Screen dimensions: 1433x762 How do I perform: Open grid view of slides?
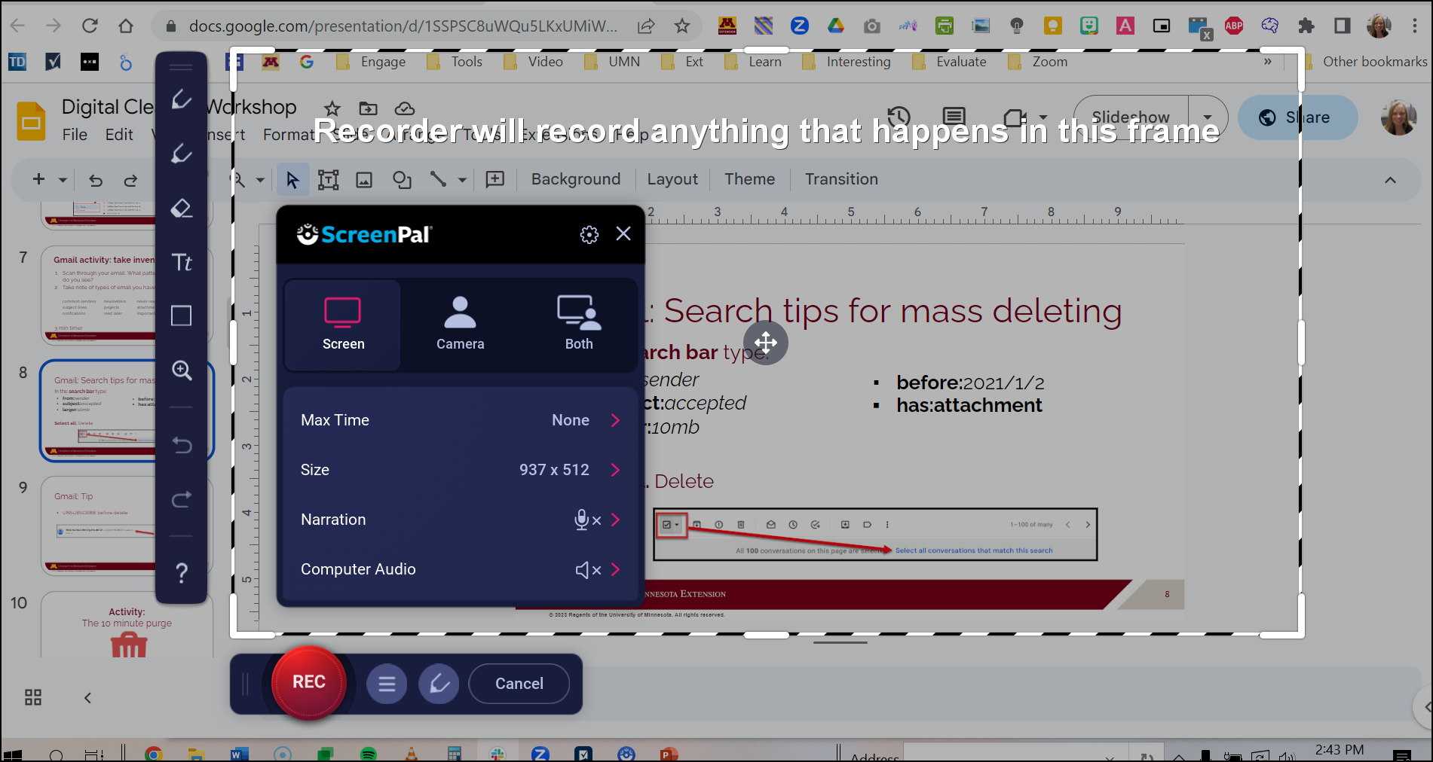tap(33, 697)
